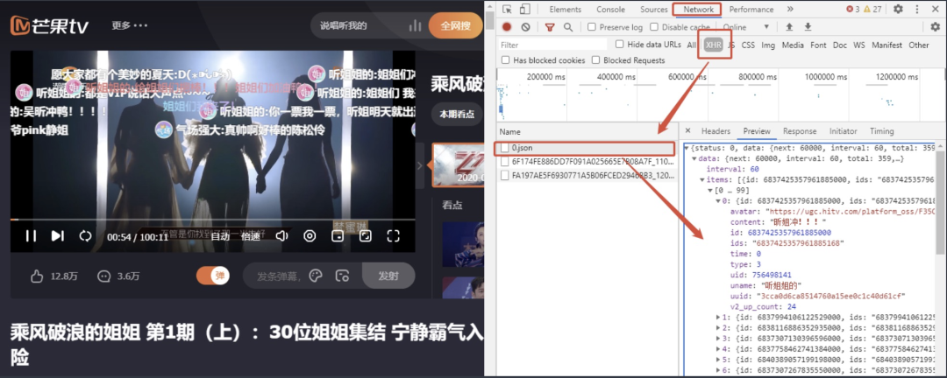Expand item 1 in JSON preview

tap(717, 317)
